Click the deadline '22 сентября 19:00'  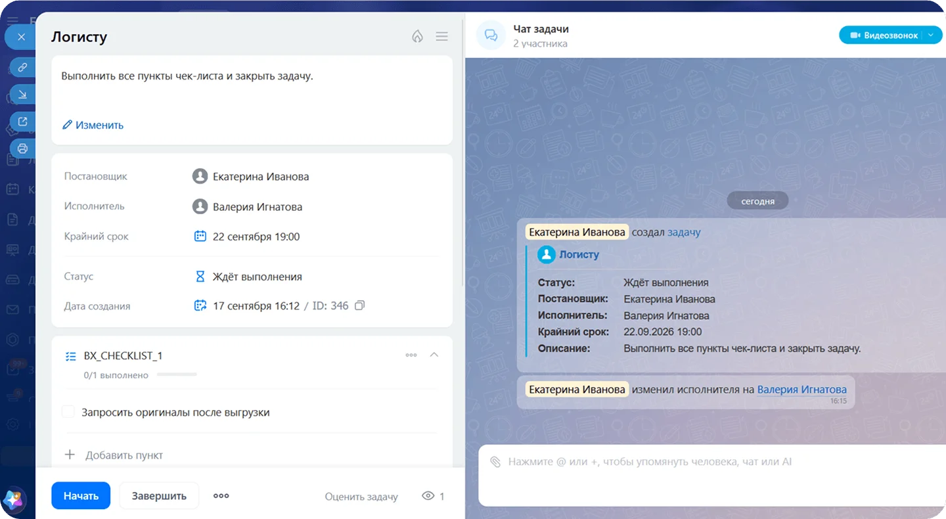coord(256,237)
